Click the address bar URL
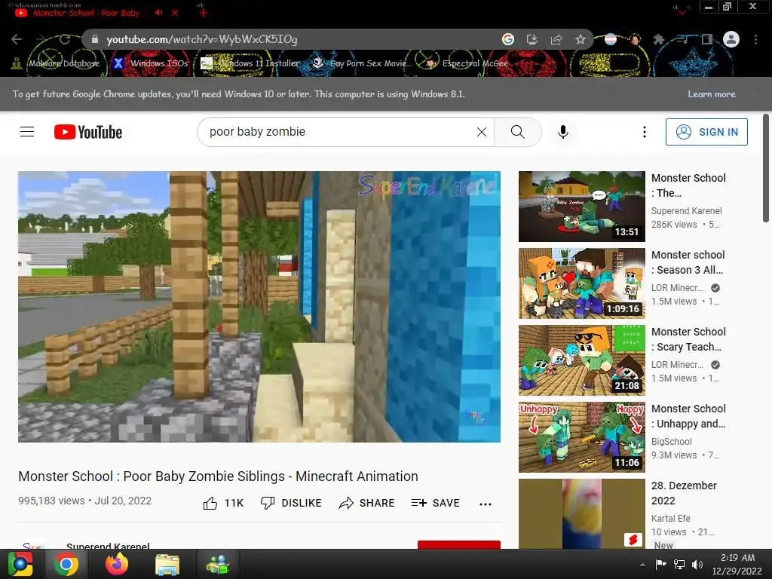 pos(202,39)
